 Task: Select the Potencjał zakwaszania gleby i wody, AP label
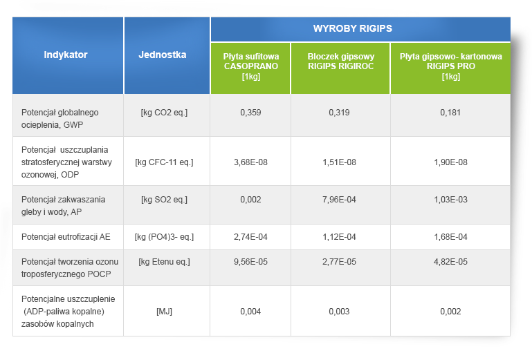click(64, 206)
